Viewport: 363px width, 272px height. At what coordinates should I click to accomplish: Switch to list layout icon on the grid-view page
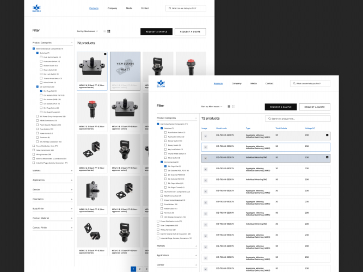104,31
